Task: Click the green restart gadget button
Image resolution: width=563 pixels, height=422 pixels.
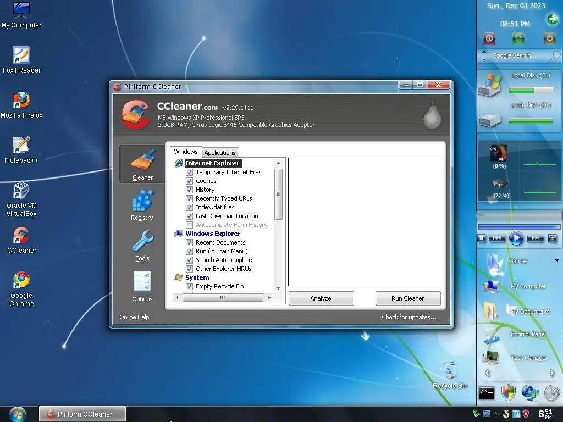Action: [x=518, y=38]
